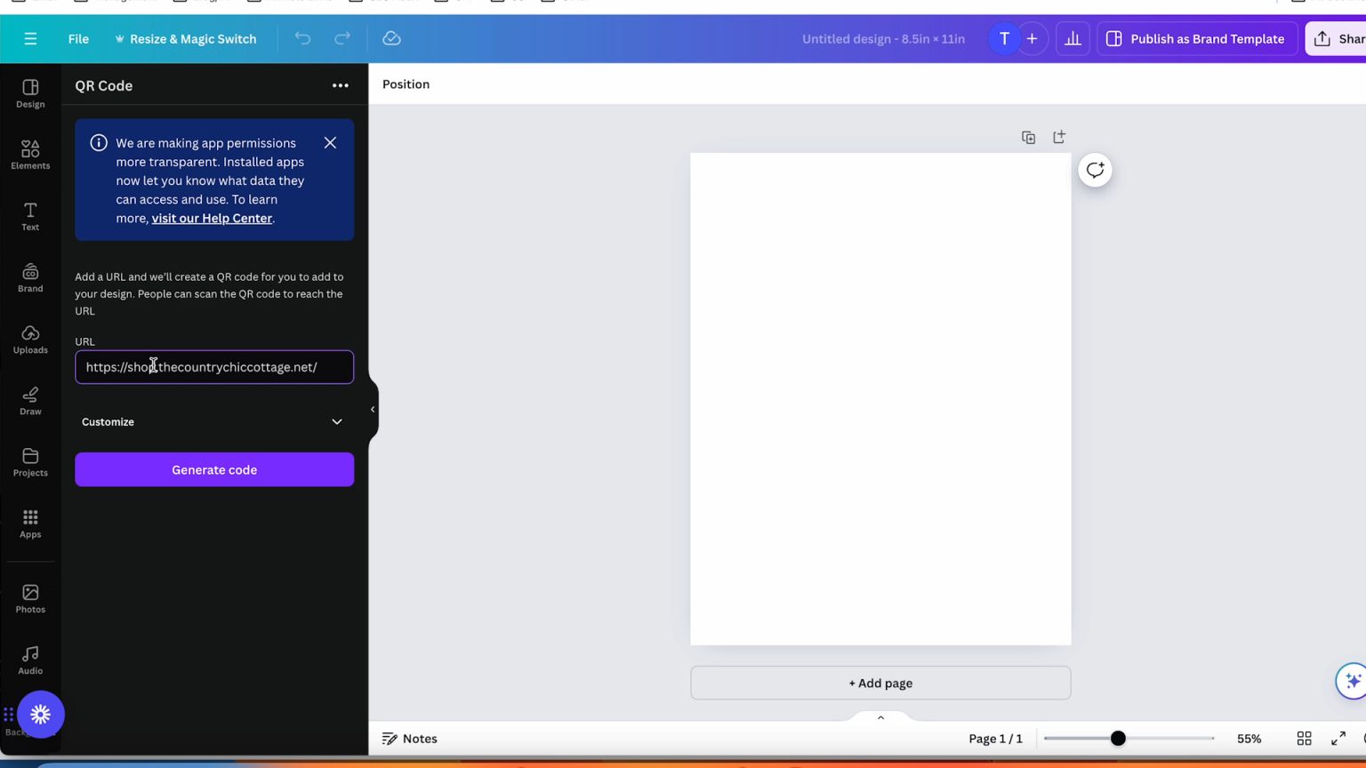The image size is (1366, 768).
Task: Duplicate page using icon above canvas
Action: point(1028,137)
